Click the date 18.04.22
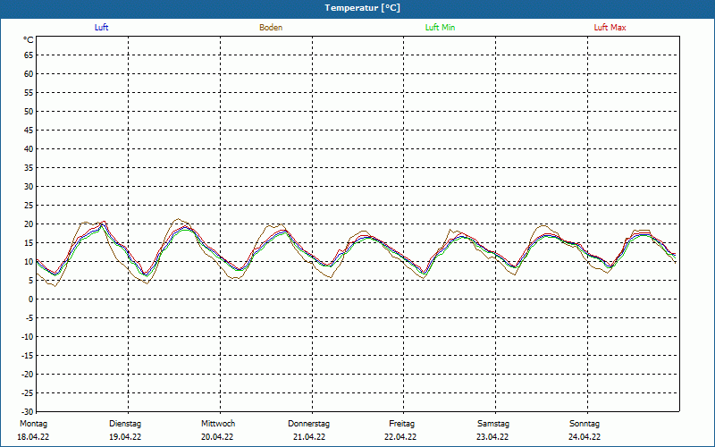 click(x=33, y=437)
